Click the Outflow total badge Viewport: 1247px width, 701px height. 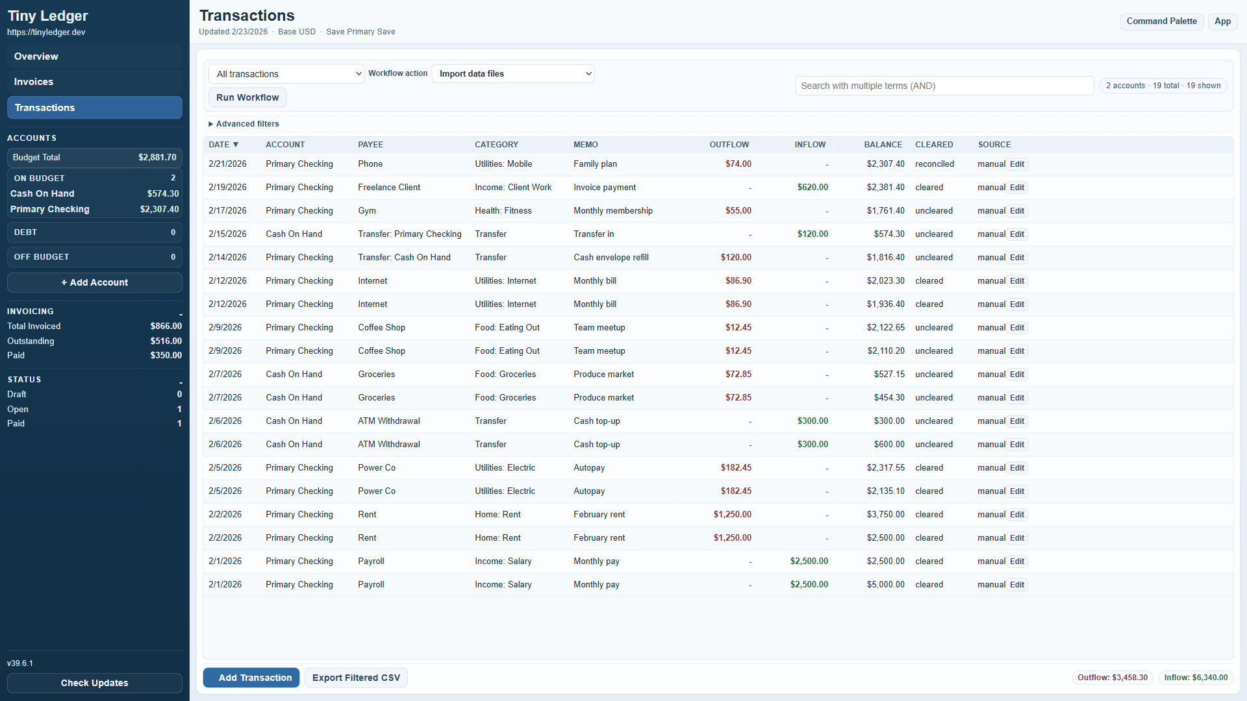click(x=1113, y=677)
